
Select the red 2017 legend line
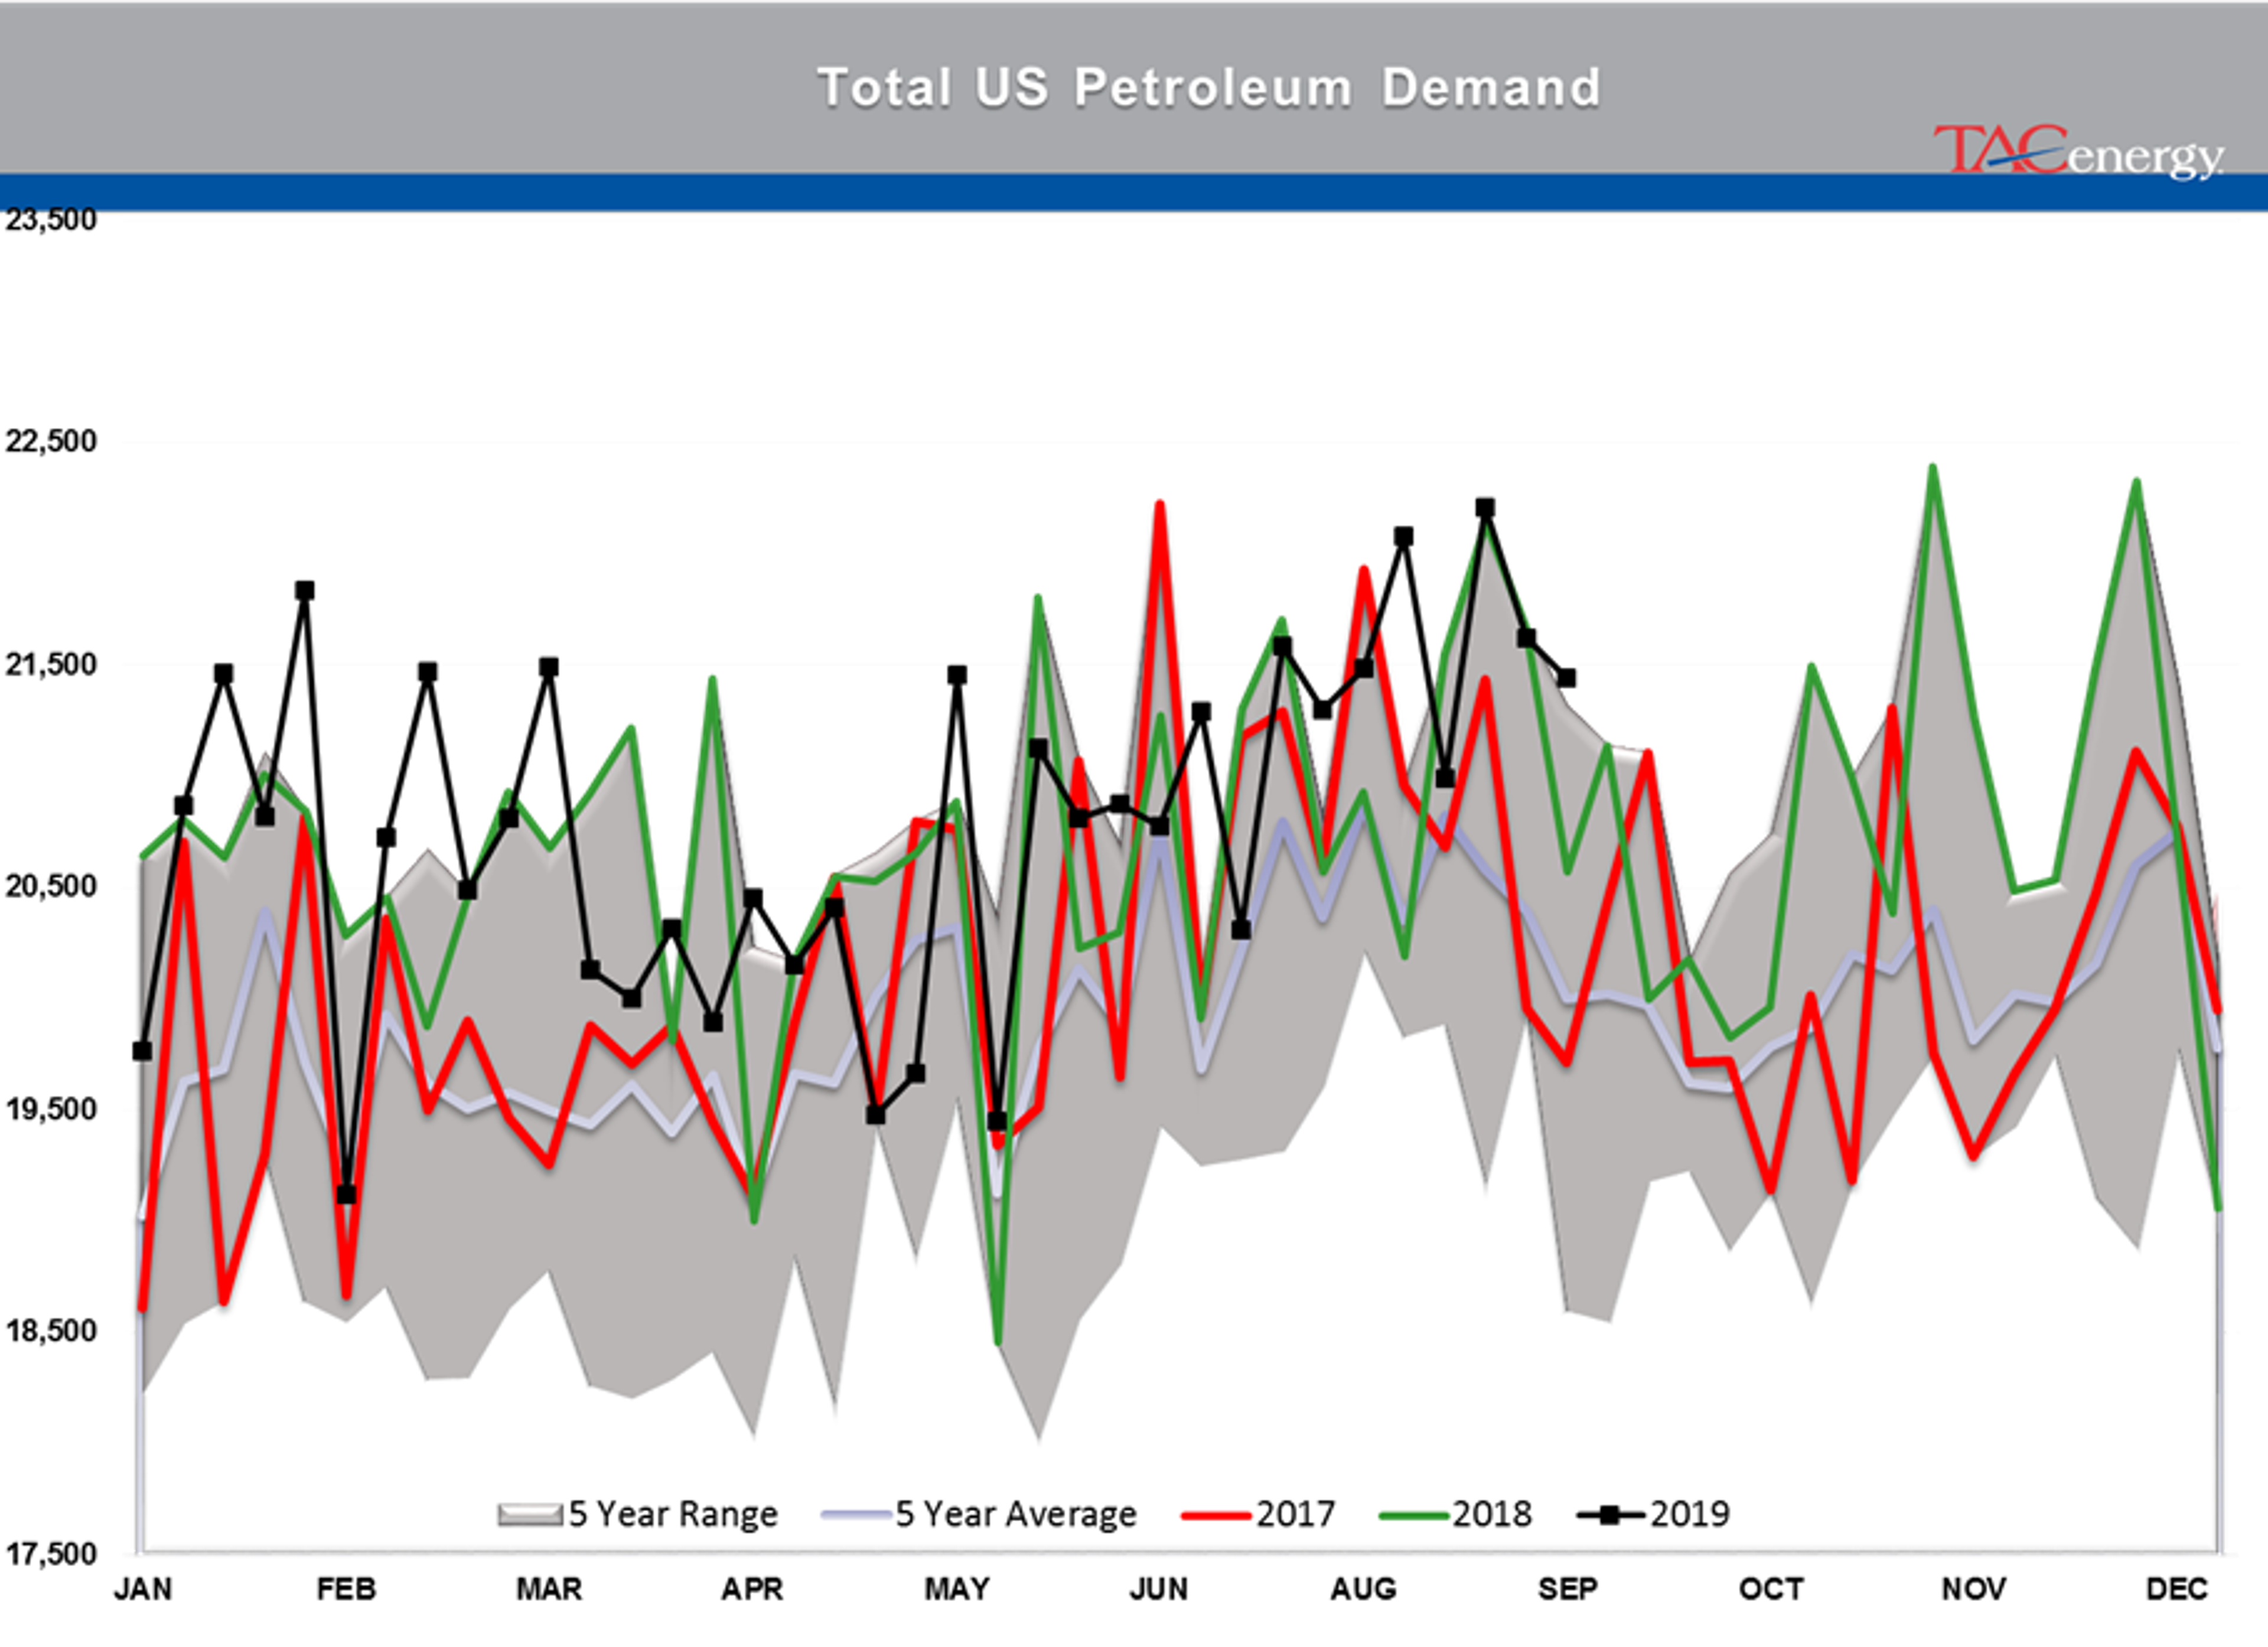click(x=1216, y=1515)
